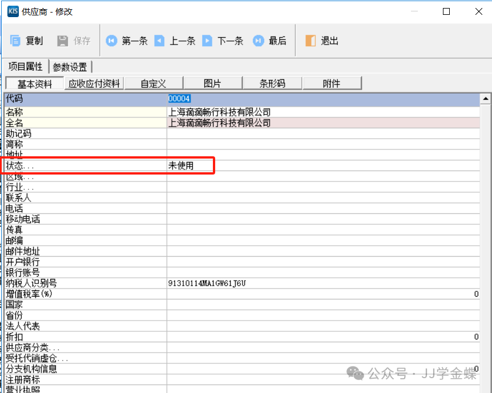
Task: Click the Copy (复制) toolbar icon
Action: tap(15, 40)
